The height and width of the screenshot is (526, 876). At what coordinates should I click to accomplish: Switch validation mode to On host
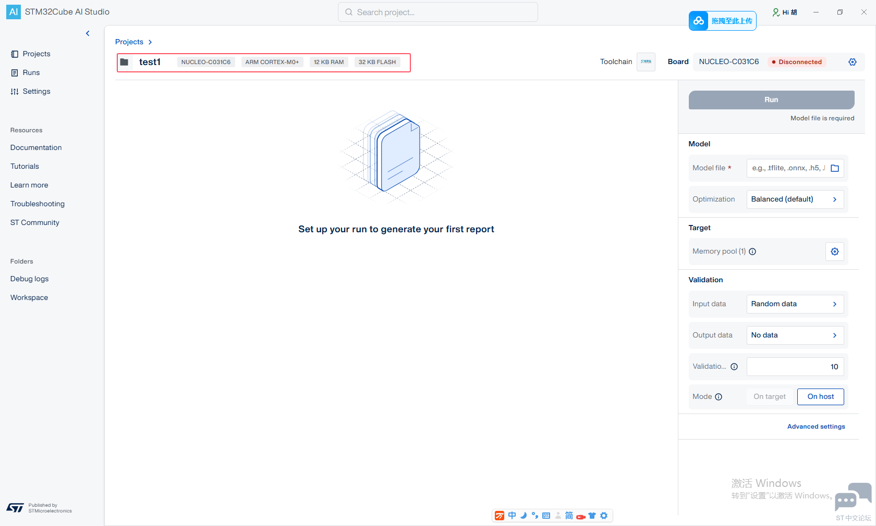tap(821, 397)
